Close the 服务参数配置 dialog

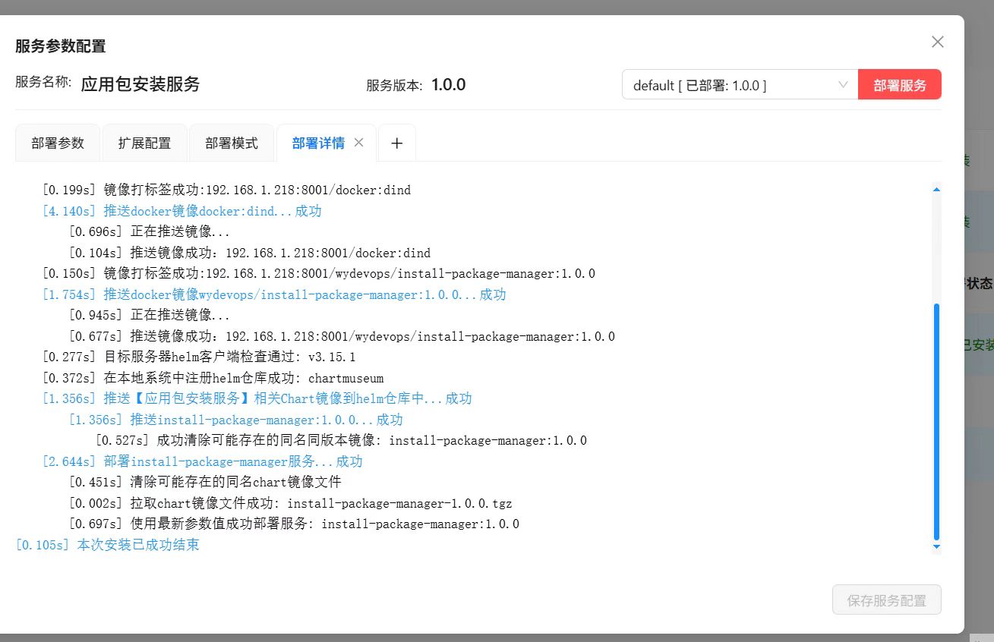[x=938, y=42]
